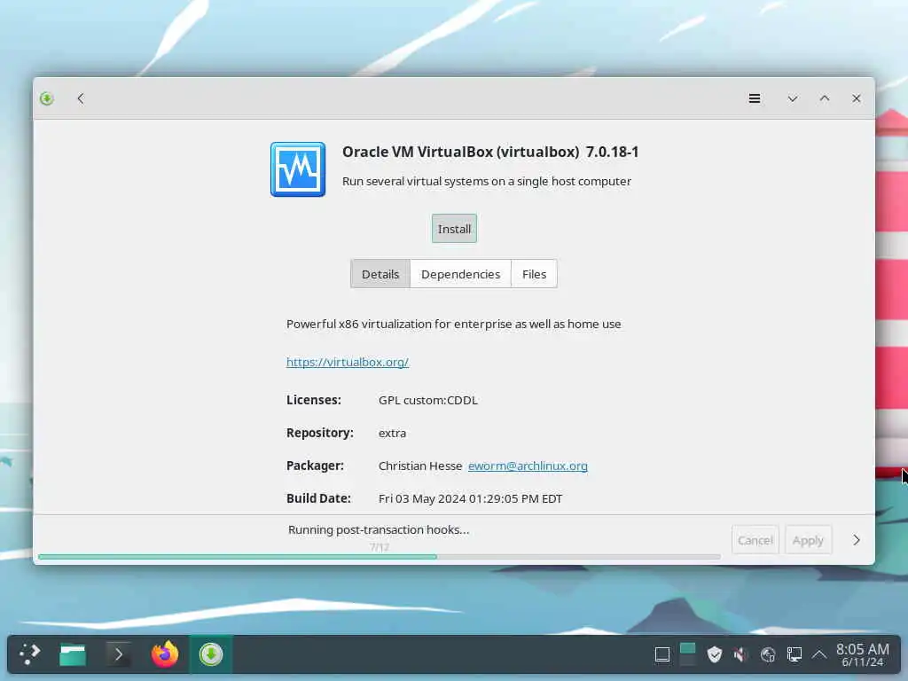Viewport: 908px width, 681px height.
Task: Launch the terminal from the taskbar
Action: point(118,654)
